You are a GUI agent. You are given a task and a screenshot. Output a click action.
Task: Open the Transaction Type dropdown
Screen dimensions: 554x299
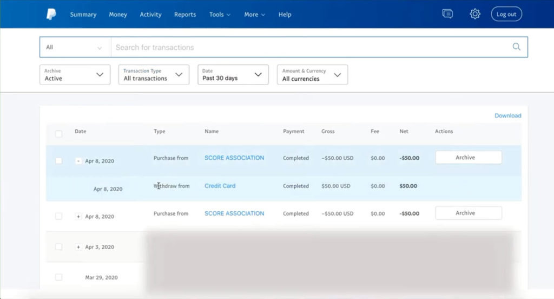154,75
